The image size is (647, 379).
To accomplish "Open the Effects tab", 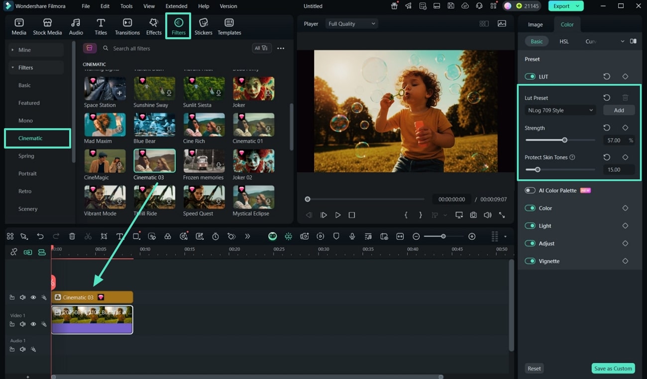I will 154,27.
